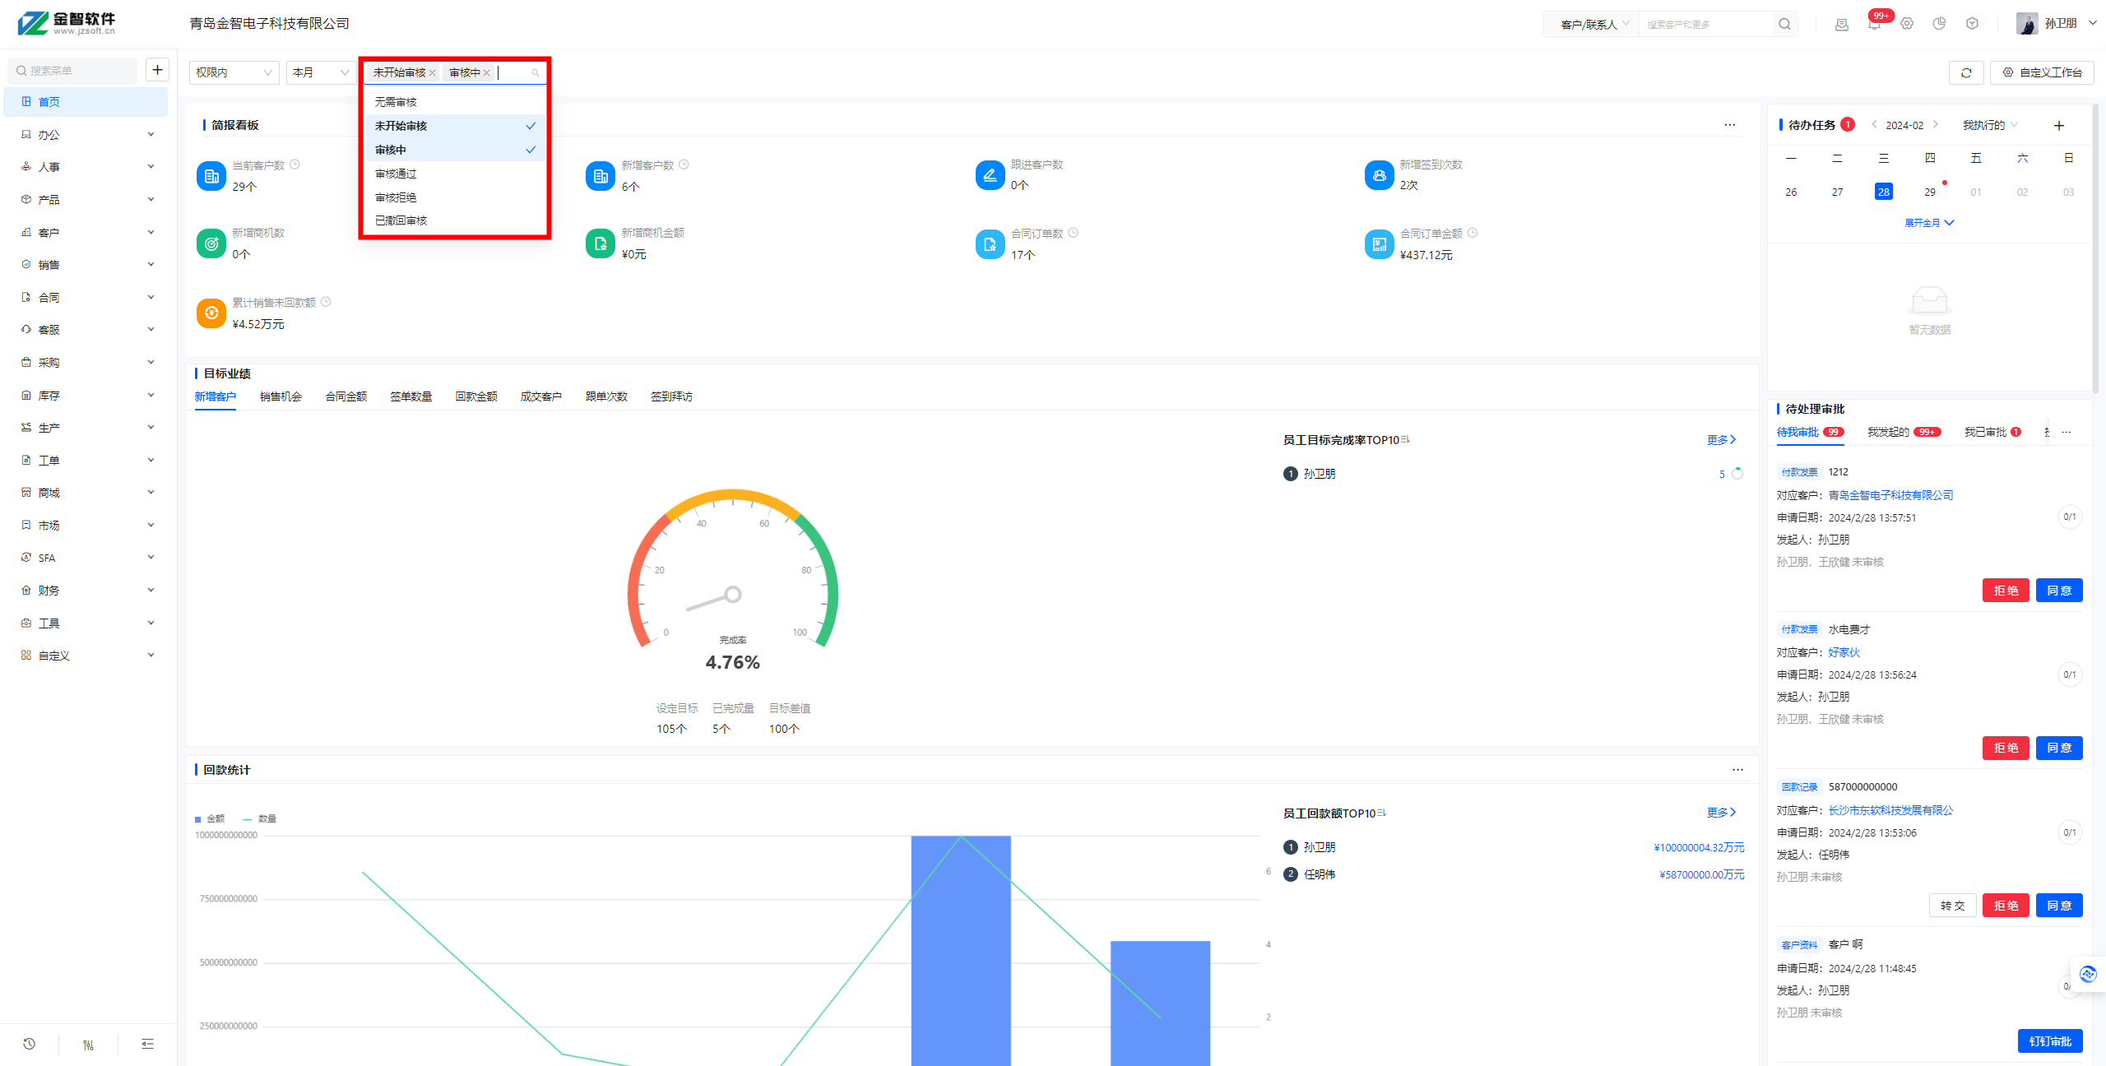Click sort icon next to 员工目标完成率TOP10
Image resolution: width=2106 pixels, height=1066 pixels.
point(1405,439)
